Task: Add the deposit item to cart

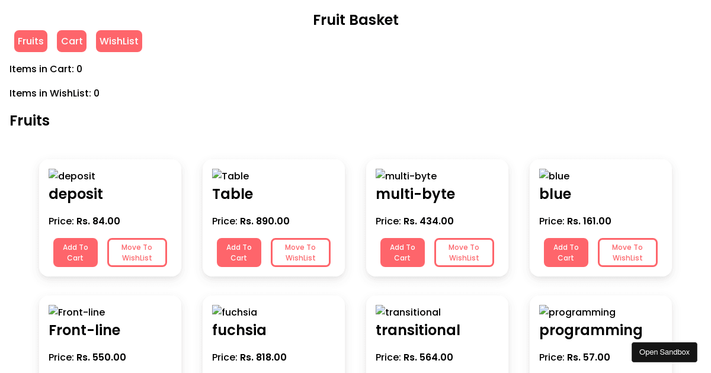Action: 75,252
